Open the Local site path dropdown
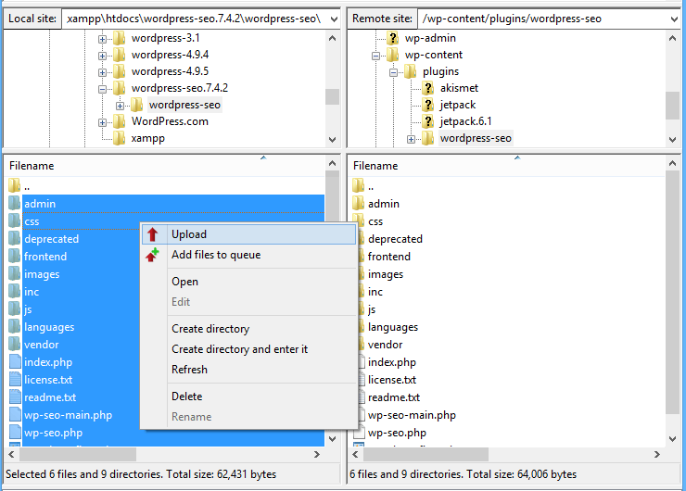The image size is (686, 491). click(334, 19)
